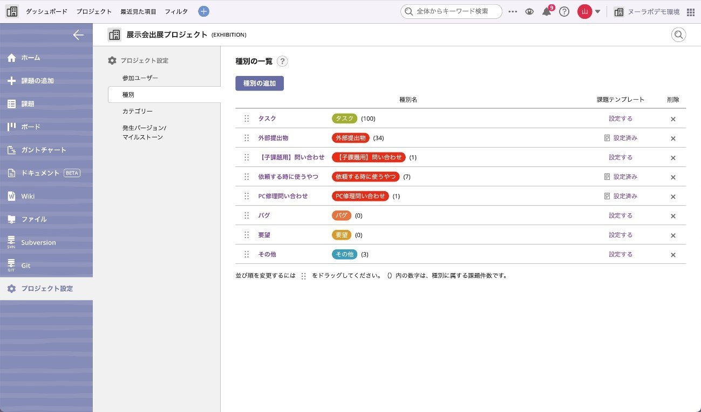Click drag handle for 依頼する時に使うやつ row
The height and width of the screenshot is (412, 701).
[247, 177]
